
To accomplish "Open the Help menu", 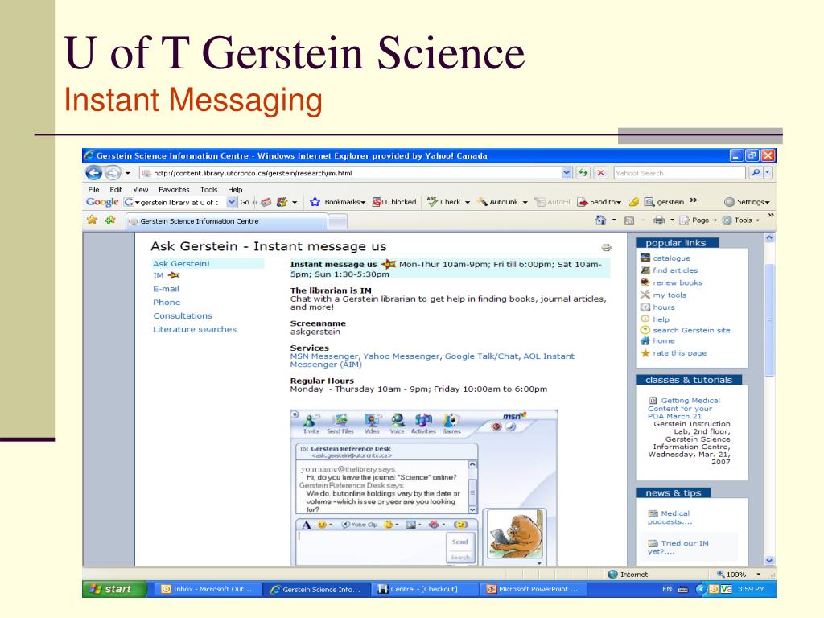I will [235, 189].
